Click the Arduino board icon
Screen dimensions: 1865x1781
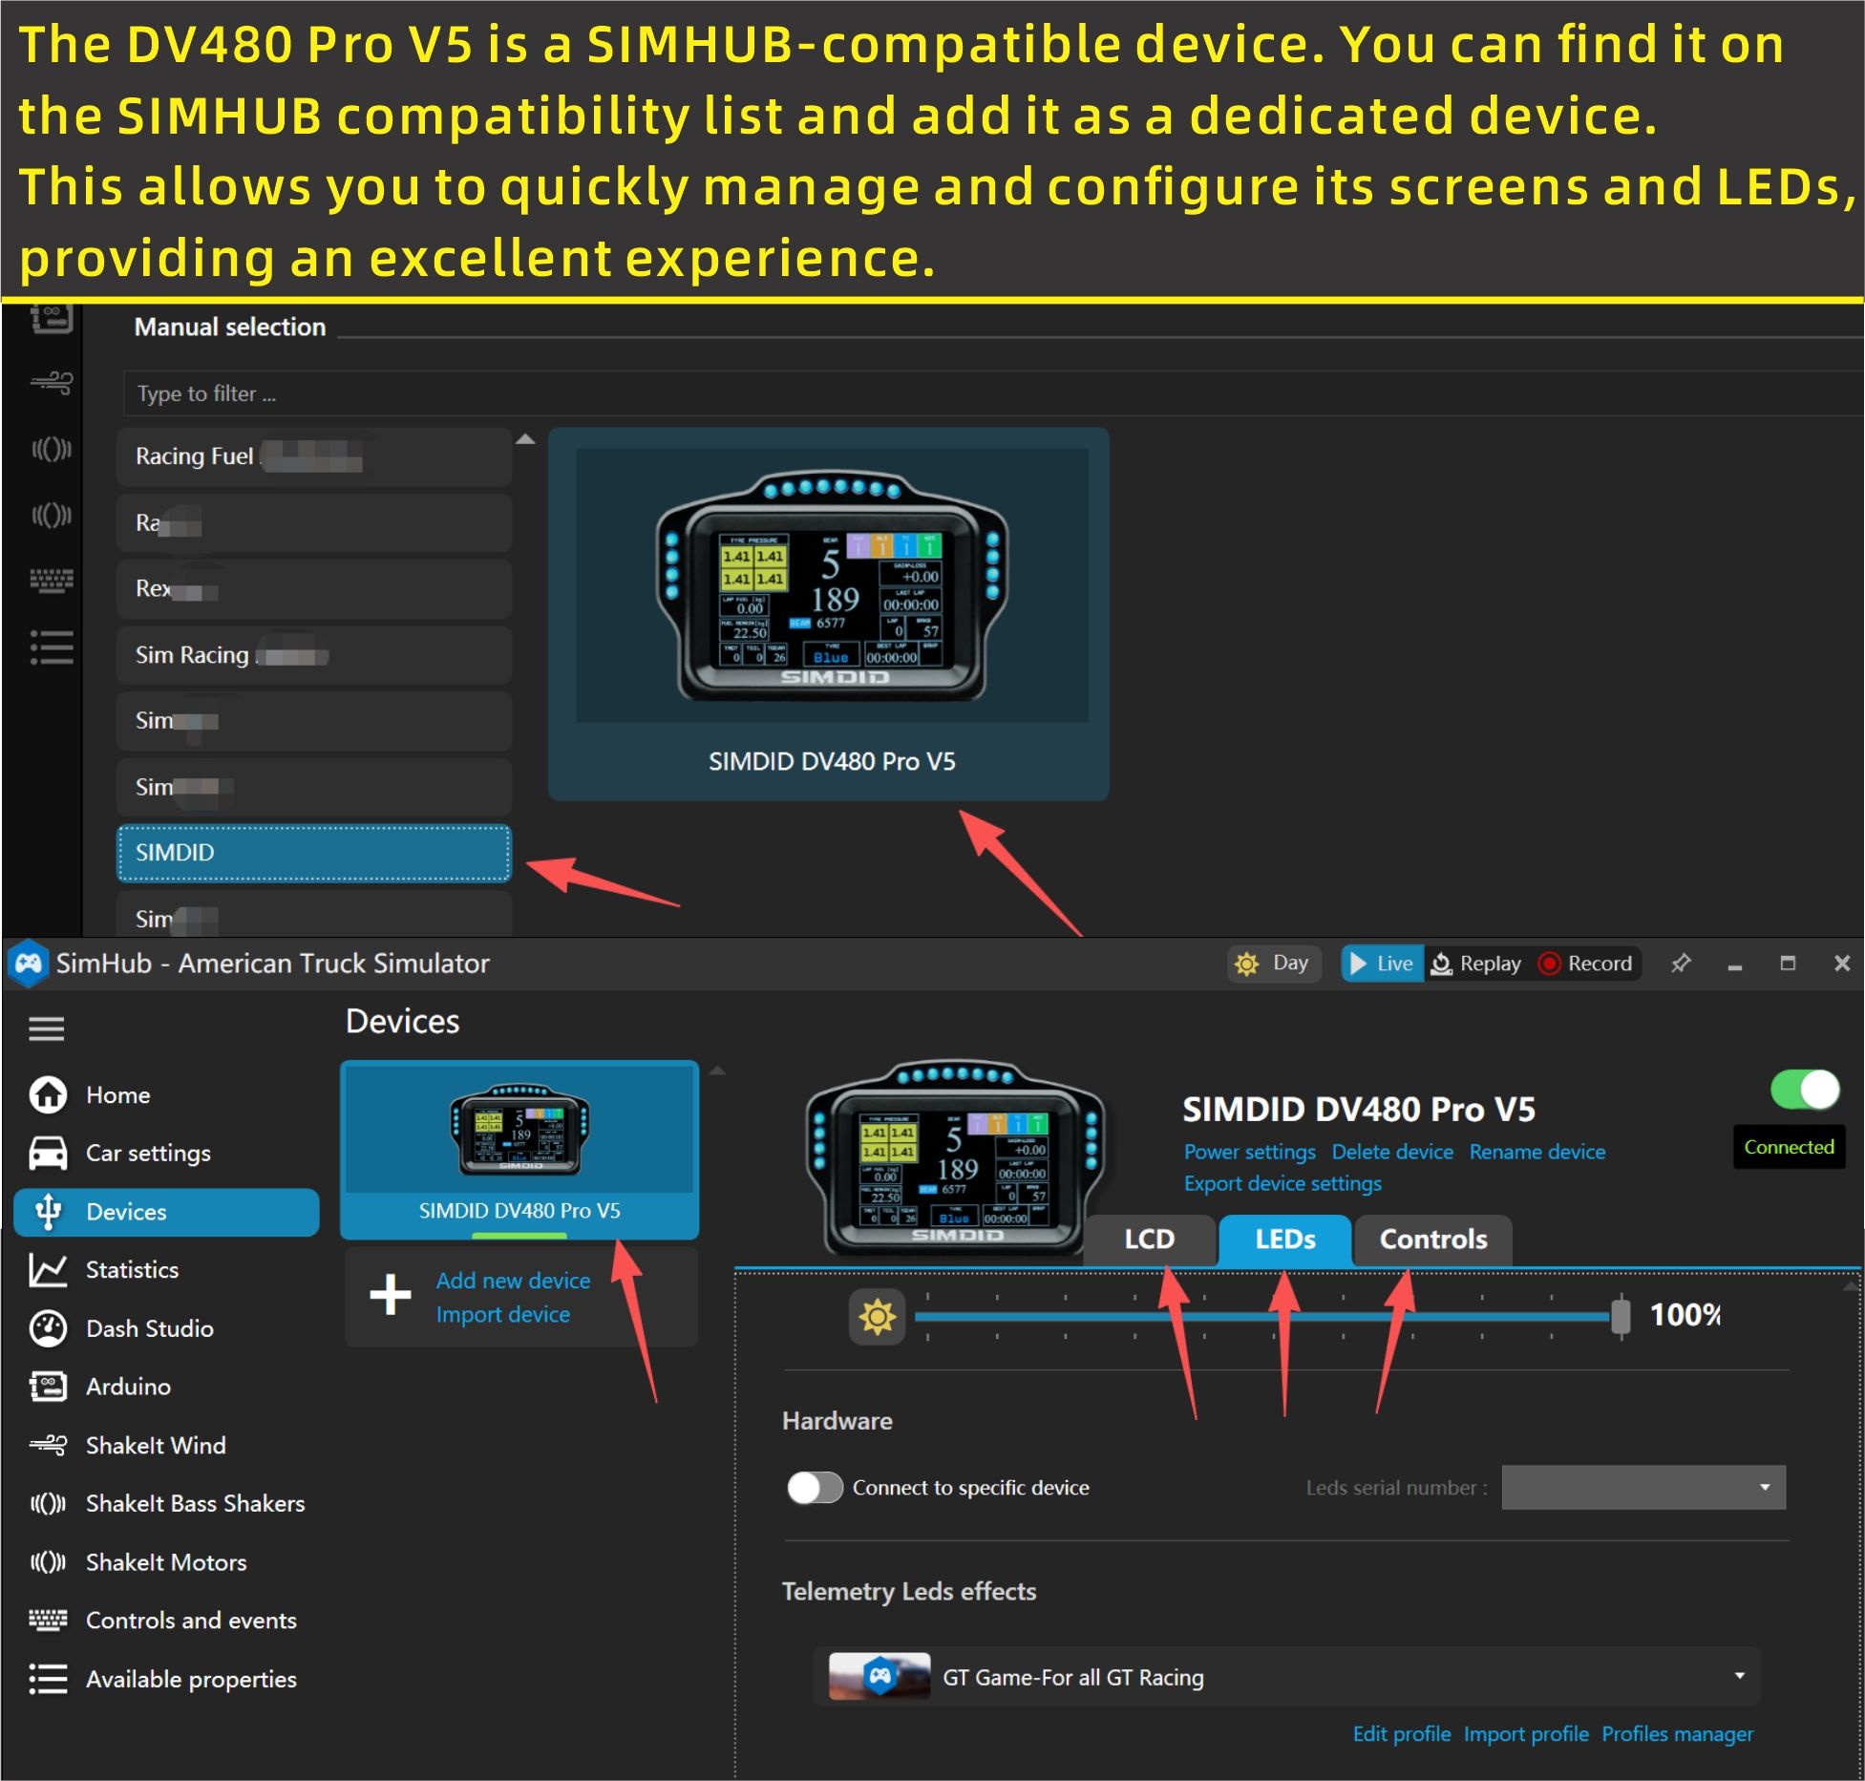tap(48, 1387)
